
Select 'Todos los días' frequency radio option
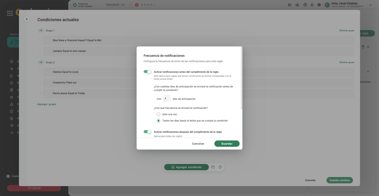[158, 121]
